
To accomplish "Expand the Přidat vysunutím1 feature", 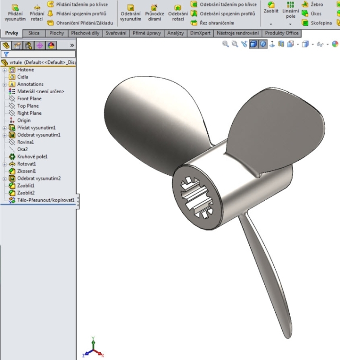I will click(4, 128).
